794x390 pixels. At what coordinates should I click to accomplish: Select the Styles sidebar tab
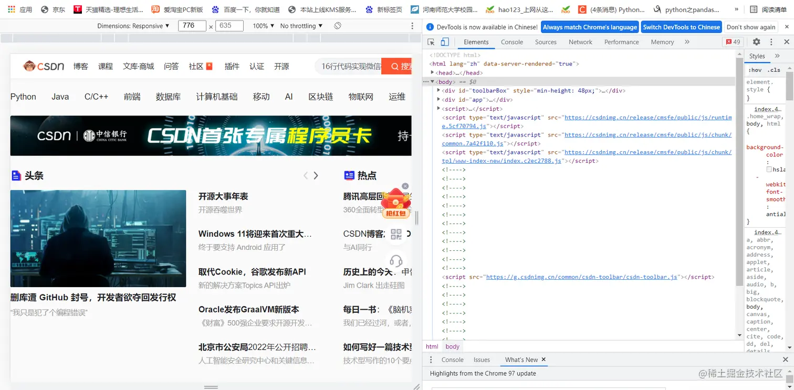coord(757,56)
